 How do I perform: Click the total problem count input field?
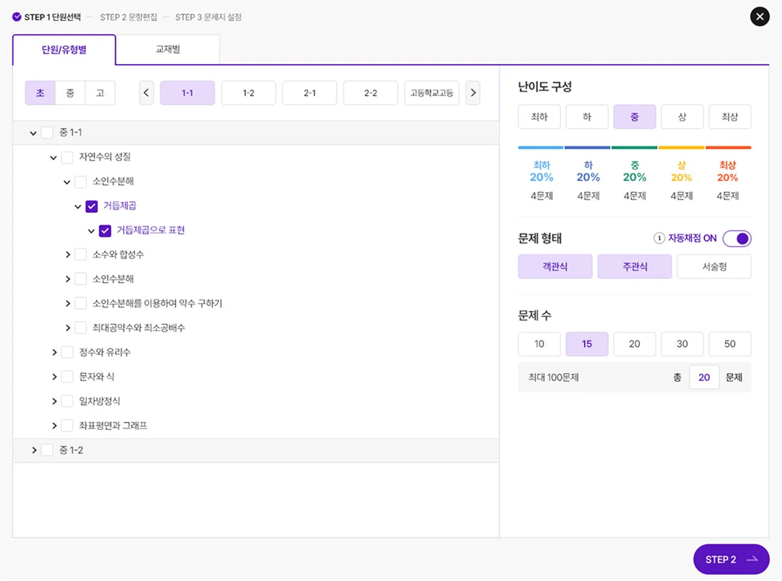[704, 377]
